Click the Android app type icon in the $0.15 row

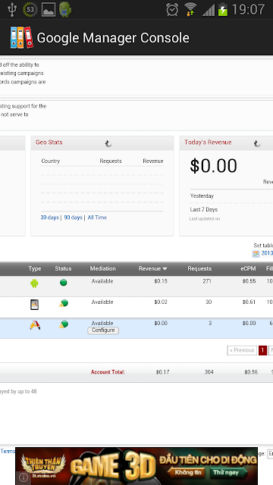(x=34, y=283)
